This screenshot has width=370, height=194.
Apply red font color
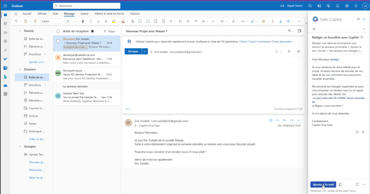123,21
